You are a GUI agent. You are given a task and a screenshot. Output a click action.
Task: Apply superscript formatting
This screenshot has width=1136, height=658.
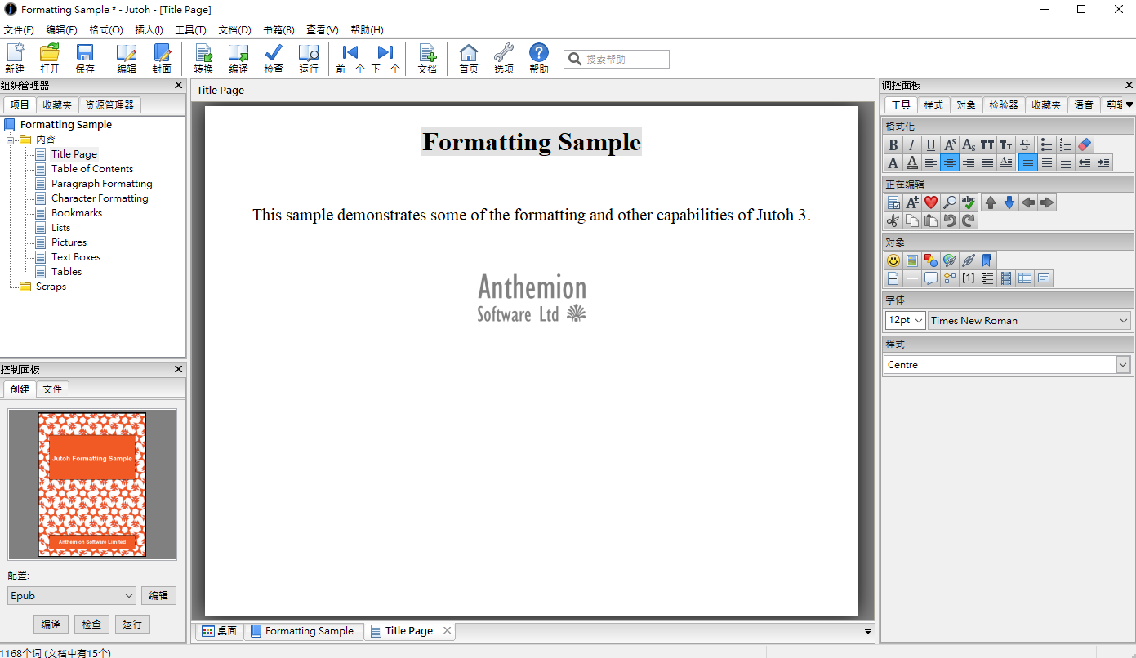tap(950, 144)
